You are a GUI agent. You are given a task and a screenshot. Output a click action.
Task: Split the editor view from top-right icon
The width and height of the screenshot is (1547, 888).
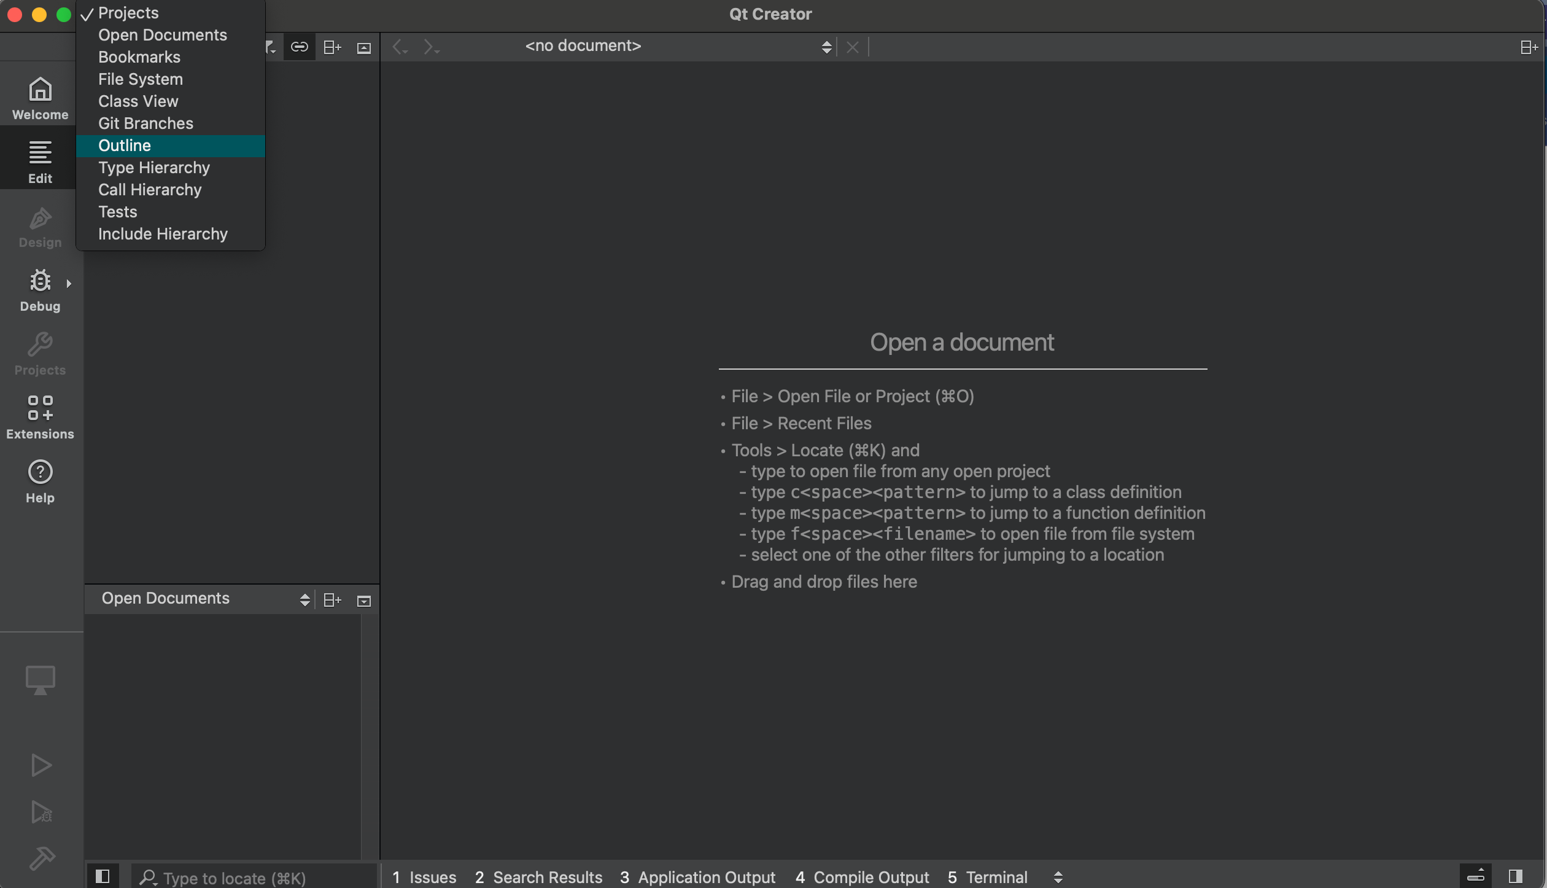coord(1528,47)
